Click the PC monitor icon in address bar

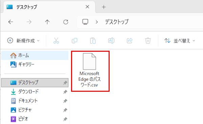(x=85, y=22)
